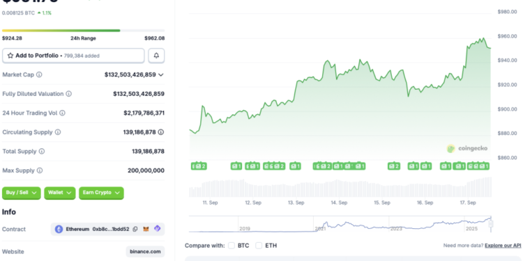The height and width of the screenshot is (261, 523).
Task: Click the $962.08 24h high value
Action: pos(154,38)
